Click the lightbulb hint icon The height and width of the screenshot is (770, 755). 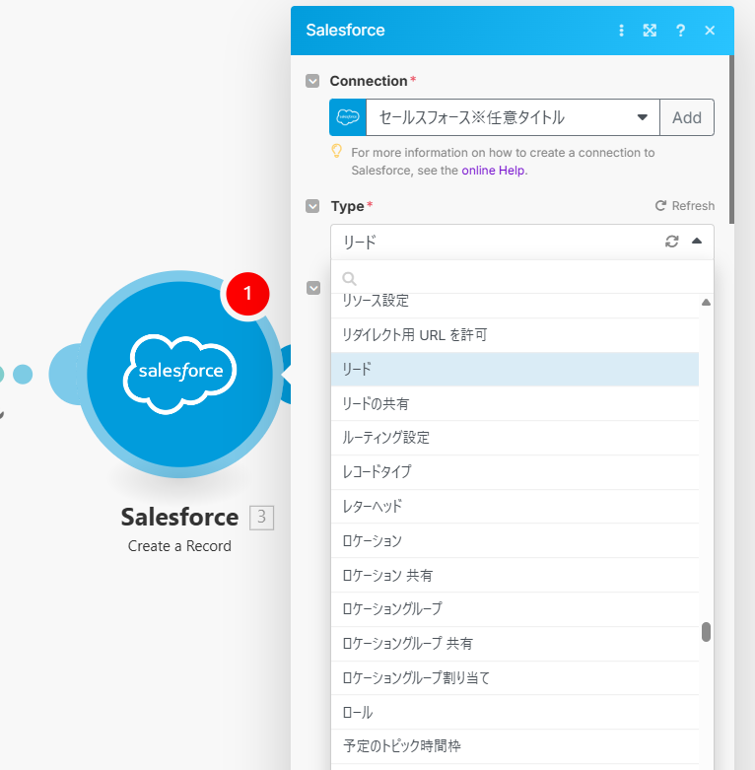click(x=336, y=151)
